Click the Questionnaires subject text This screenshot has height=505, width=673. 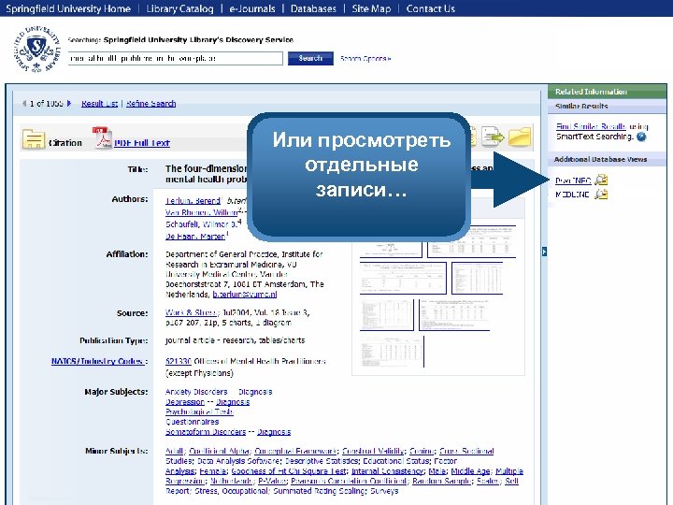coord(192,422)
